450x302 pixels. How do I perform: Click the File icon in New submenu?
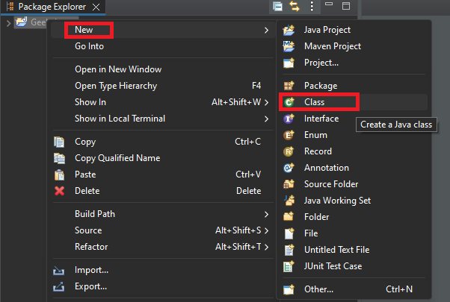289,233
